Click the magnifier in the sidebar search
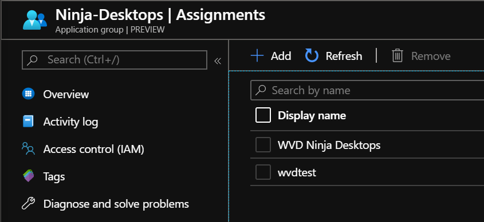484x222 pixels. click(33, 60)
